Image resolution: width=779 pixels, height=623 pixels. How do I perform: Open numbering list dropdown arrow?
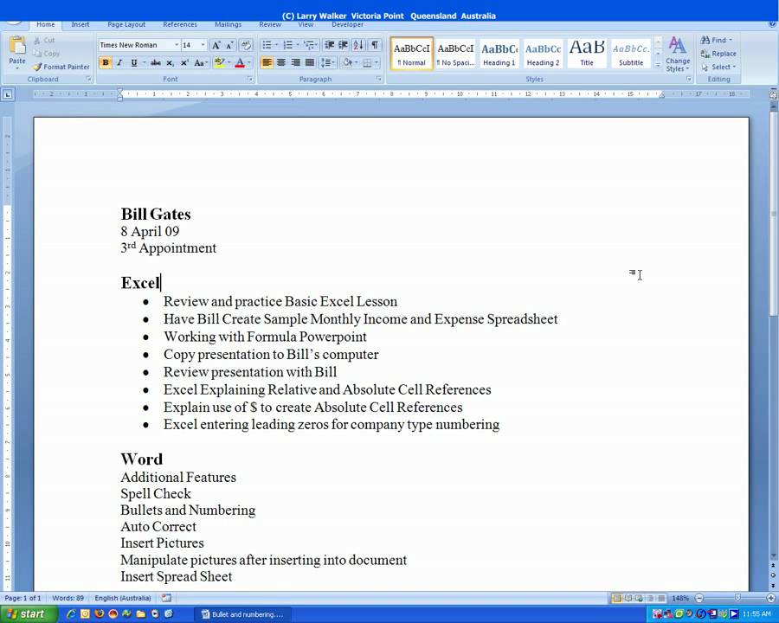click(x=297, y=45)
